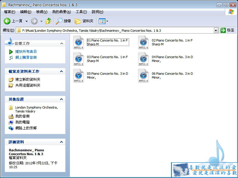Click file name '02 Piano Concerto No. 1 in F Sharp M'
This screenshot has height=178, width=238.
coord(172,42)
